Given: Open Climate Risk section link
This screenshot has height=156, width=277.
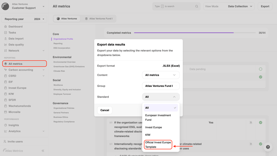Looking at the screenshot, I should (x=59, y=71).
